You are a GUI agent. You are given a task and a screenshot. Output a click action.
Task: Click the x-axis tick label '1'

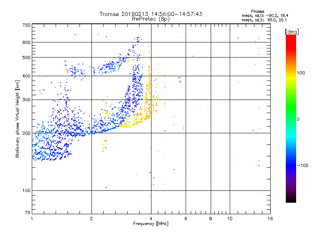[x=32, y=219]
